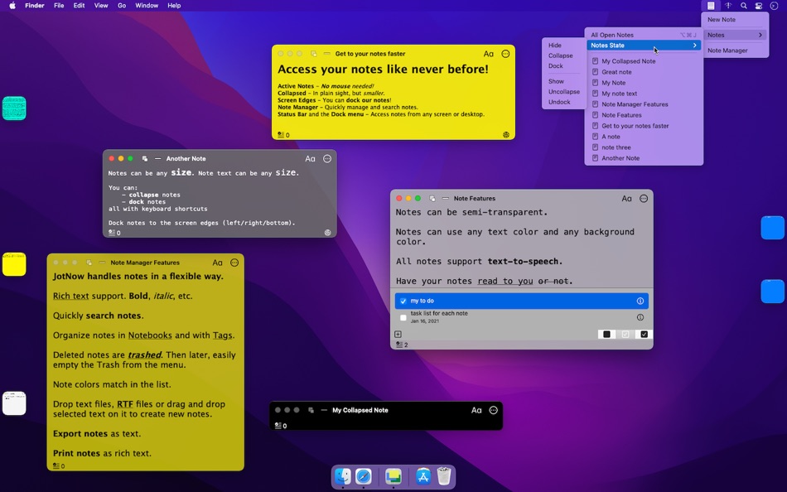Open the yellow docked note on left edge
Viewport: 787px width, 492px height.
point(14,264)
